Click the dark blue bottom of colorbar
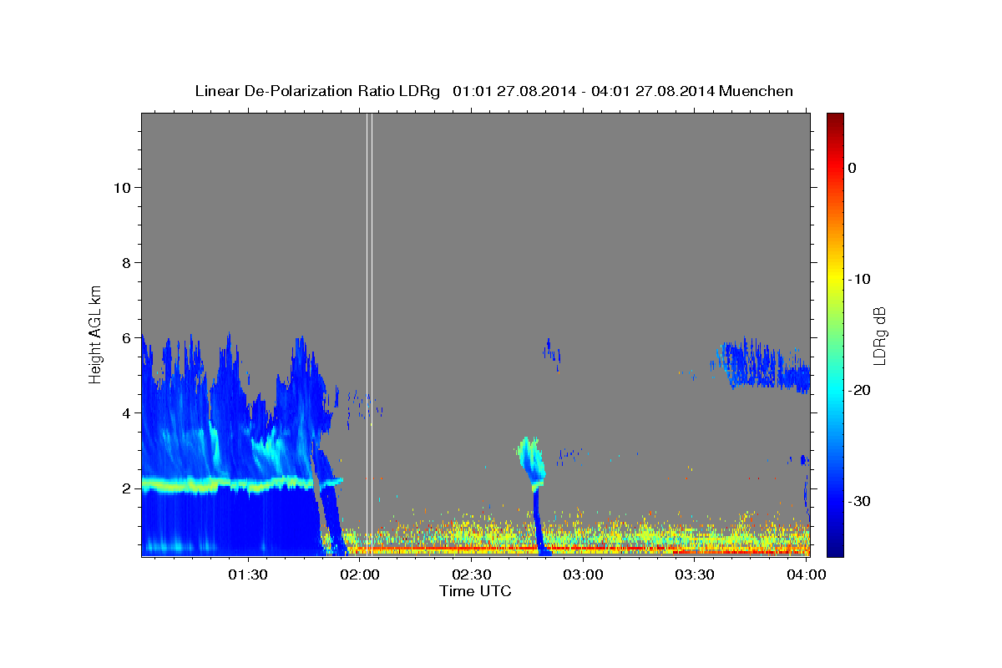Image resolution: width=1002 pixels, height=668 pixels. (835, 547)
